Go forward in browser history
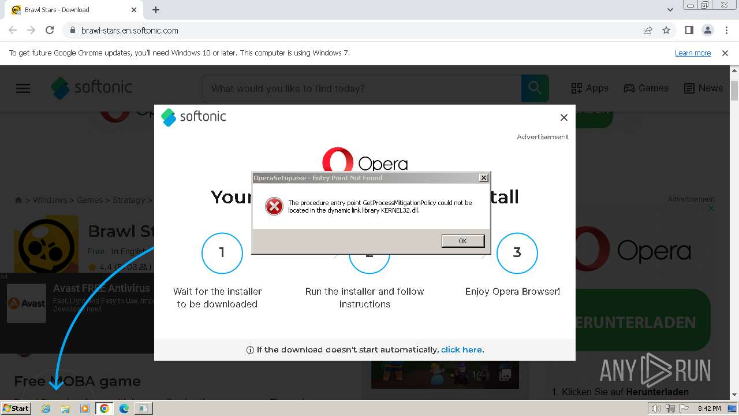 [x=31, y=30]
